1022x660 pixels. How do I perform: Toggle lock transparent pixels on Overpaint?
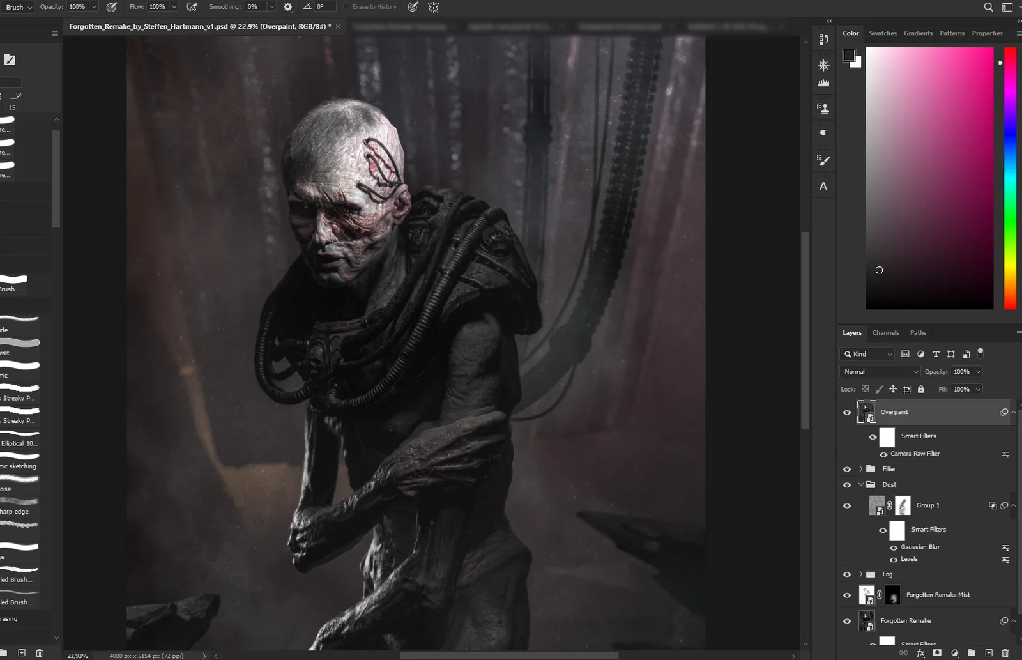pyautogui.click(x=865, y=388)
